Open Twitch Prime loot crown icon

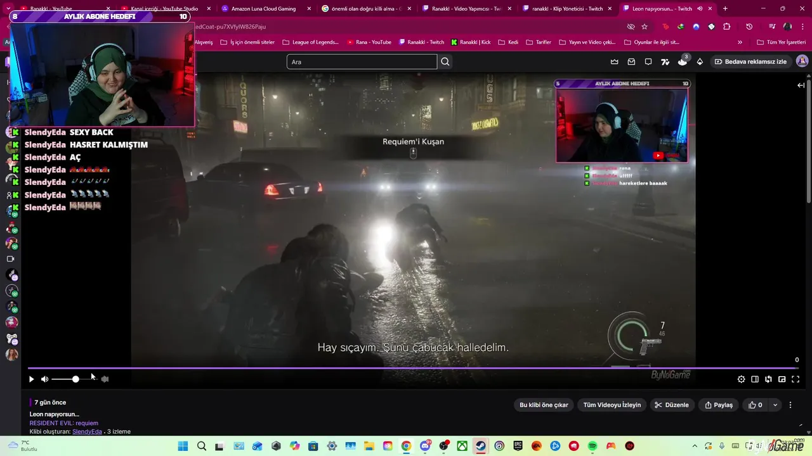pos(614,61)
